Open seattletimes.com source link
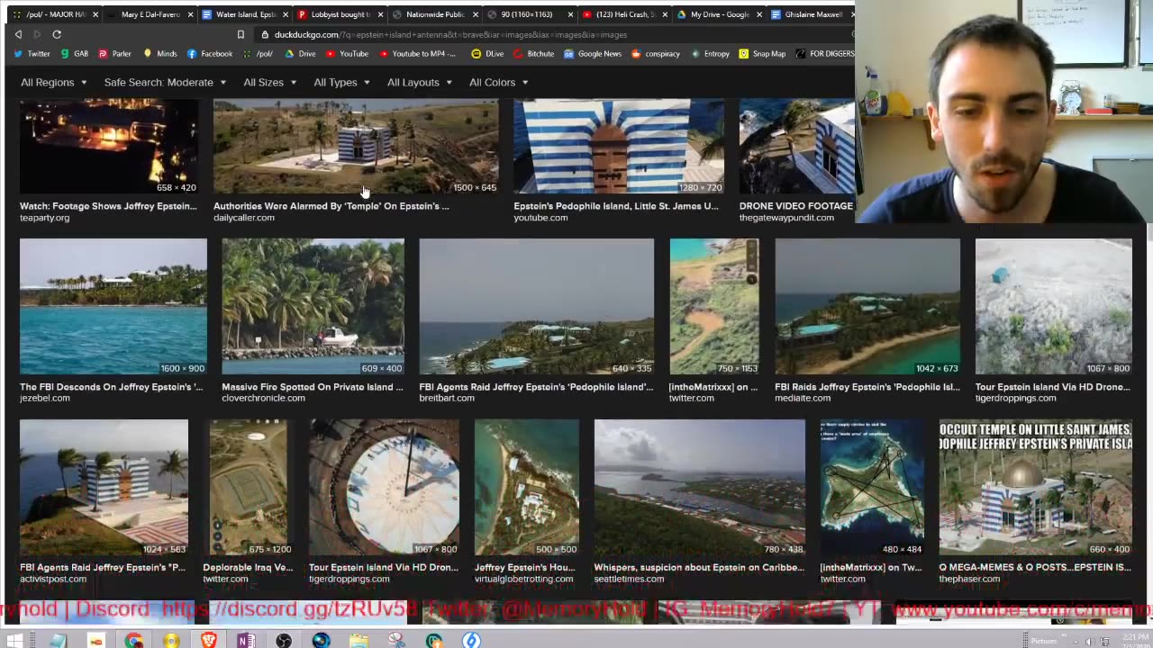Viewport: 1153px width, 648px height. (x=629, y=579)
